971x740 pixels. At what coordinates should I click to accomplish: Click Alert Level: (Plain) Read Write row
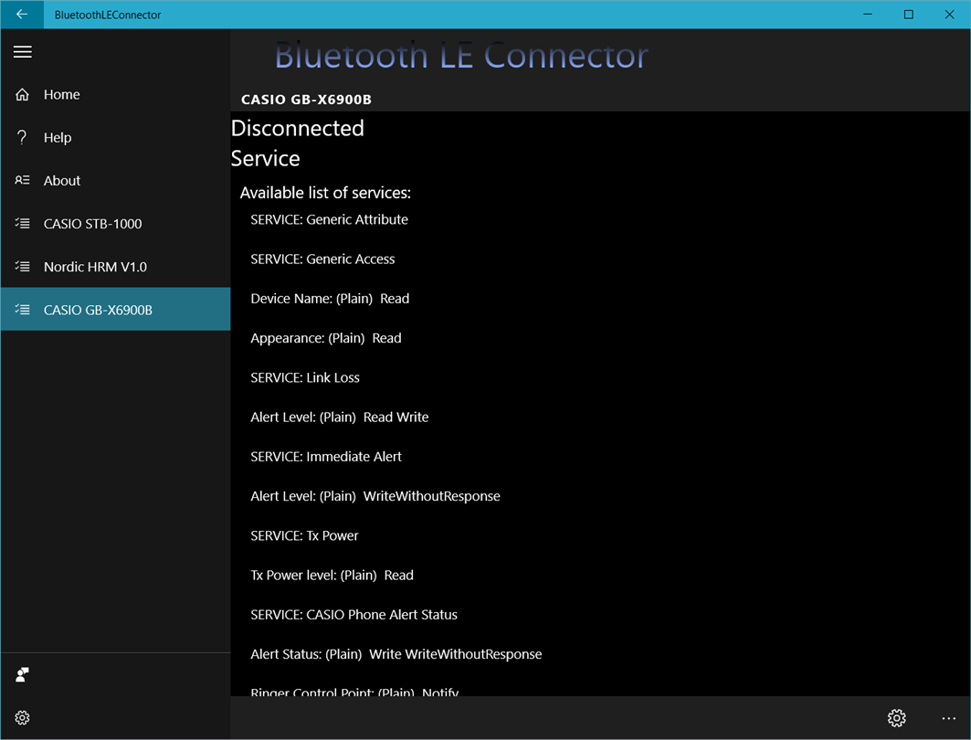coord(340,418)
